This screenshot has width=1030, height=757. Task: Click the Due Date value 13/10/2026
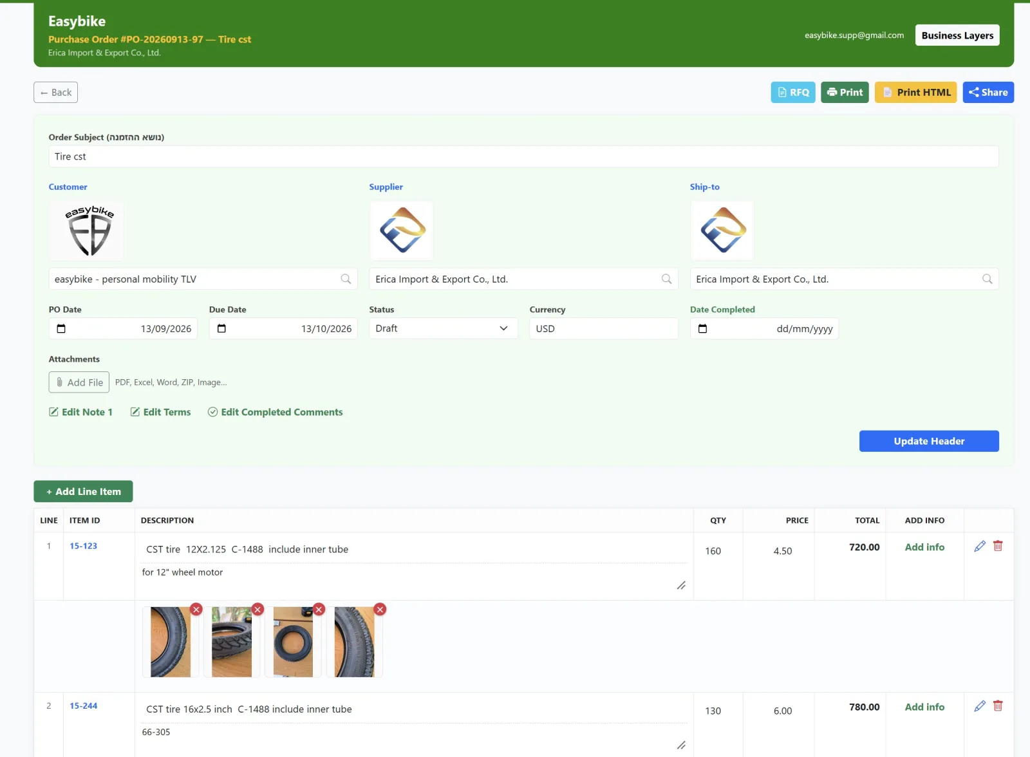point(326,328)
